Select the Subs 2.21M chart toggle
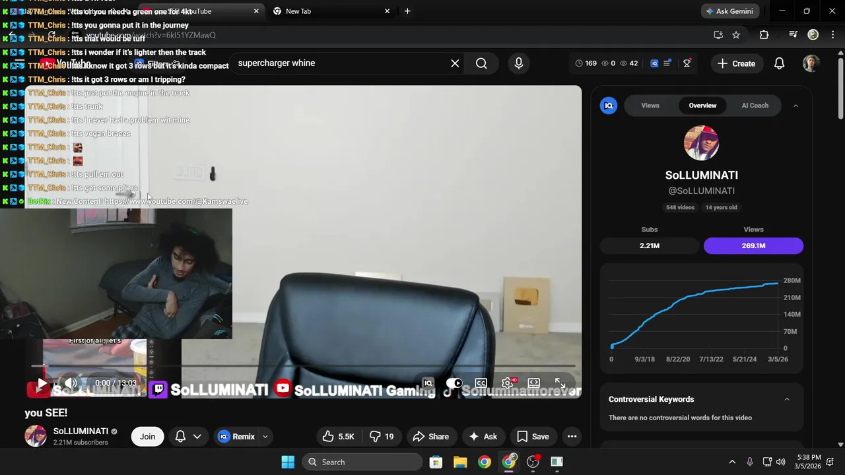Viewport: 845px width, 475px height. tap(650, 245)
